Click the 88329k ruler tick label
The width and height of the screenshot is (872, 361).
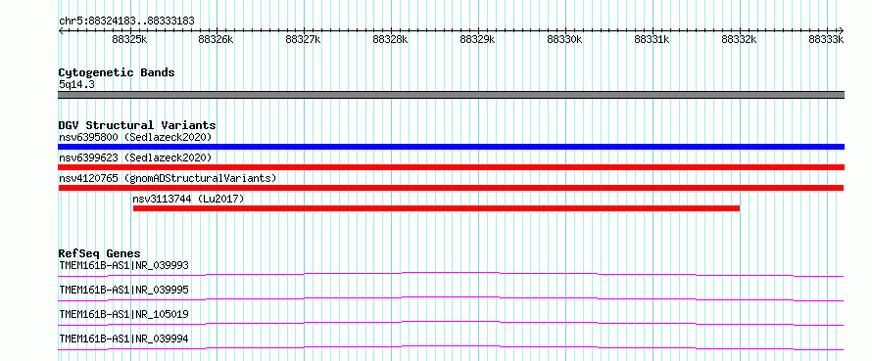478,39
